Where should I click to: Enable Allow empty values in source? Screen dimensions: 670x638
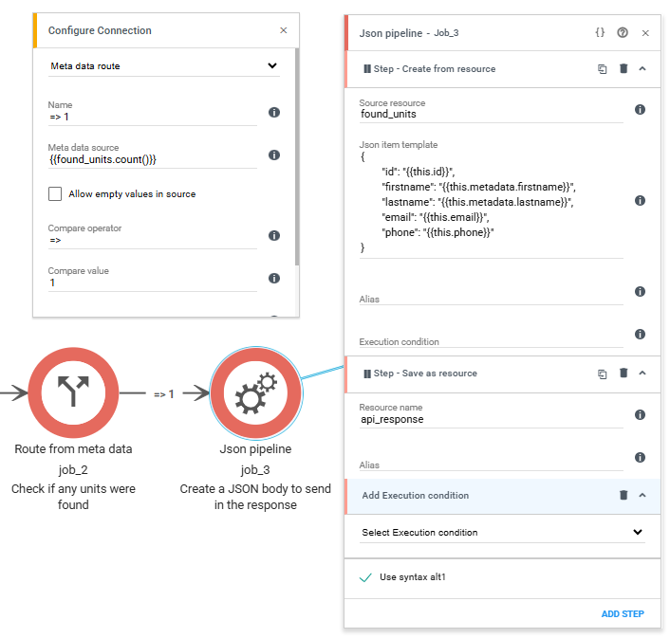click(55, 193)
